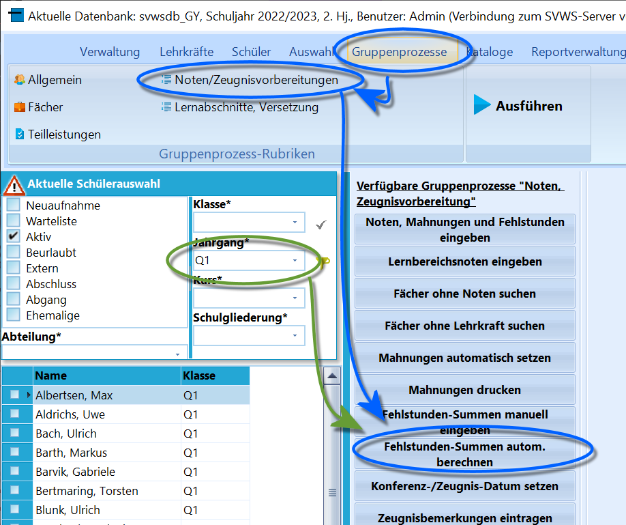The image size is (626, 525).
Task: Click Lernbereichsnoten eingeben button
Action: click(x=464, y=261)
